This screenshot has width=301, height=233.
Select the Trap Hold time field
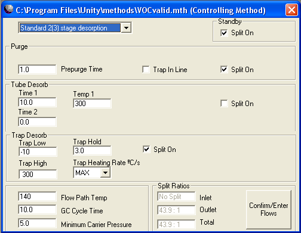(x=92, y=151)
